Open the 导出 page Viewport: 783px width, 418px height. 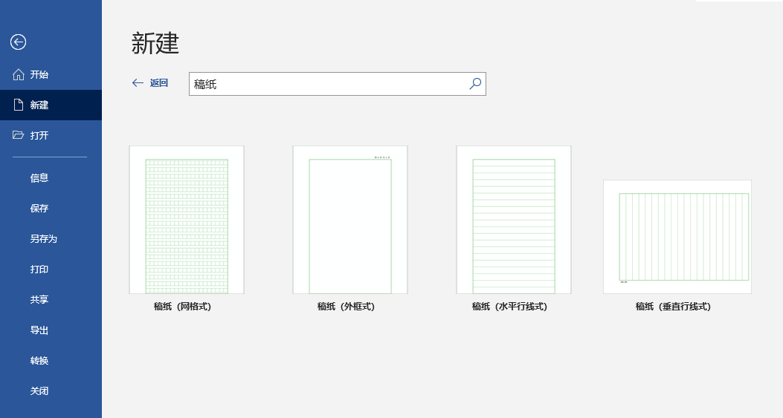tap(51, 330)
